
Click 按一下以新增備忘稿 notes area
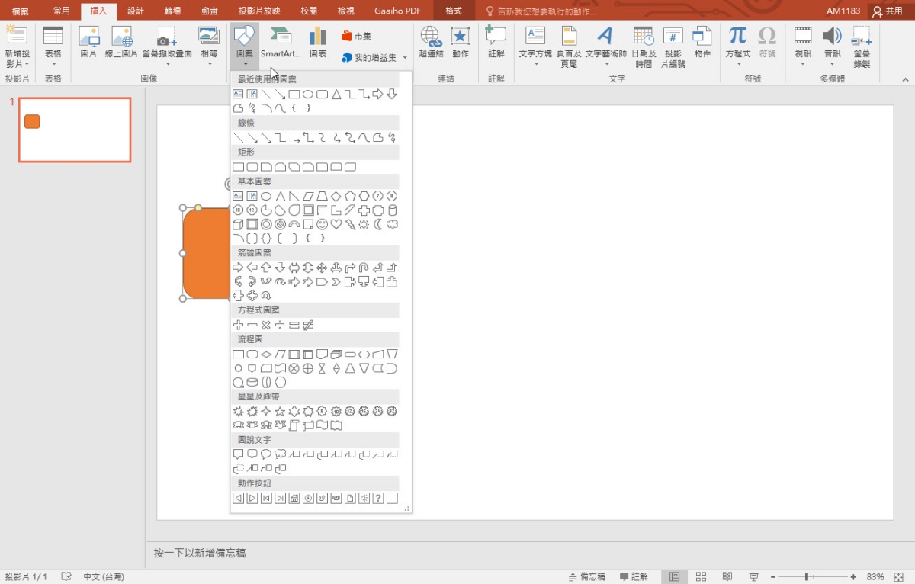pyautogui.click(x=200, y=553)
